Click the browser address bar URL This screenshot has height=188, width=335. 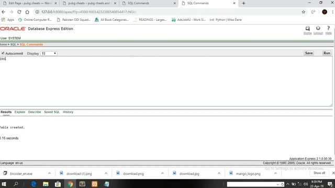[88, 12]
